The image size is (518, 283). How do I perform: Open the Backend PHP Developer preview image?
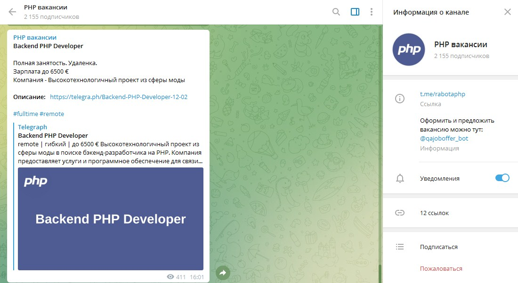coord(111,219)
